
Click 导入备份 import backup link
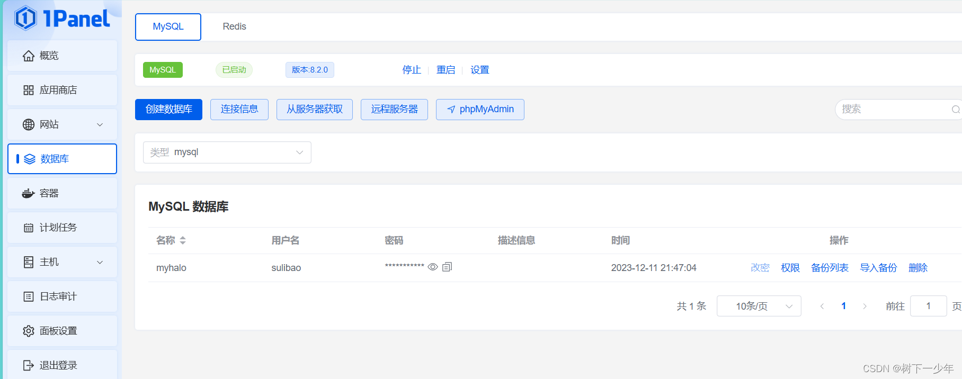[878, 268]
